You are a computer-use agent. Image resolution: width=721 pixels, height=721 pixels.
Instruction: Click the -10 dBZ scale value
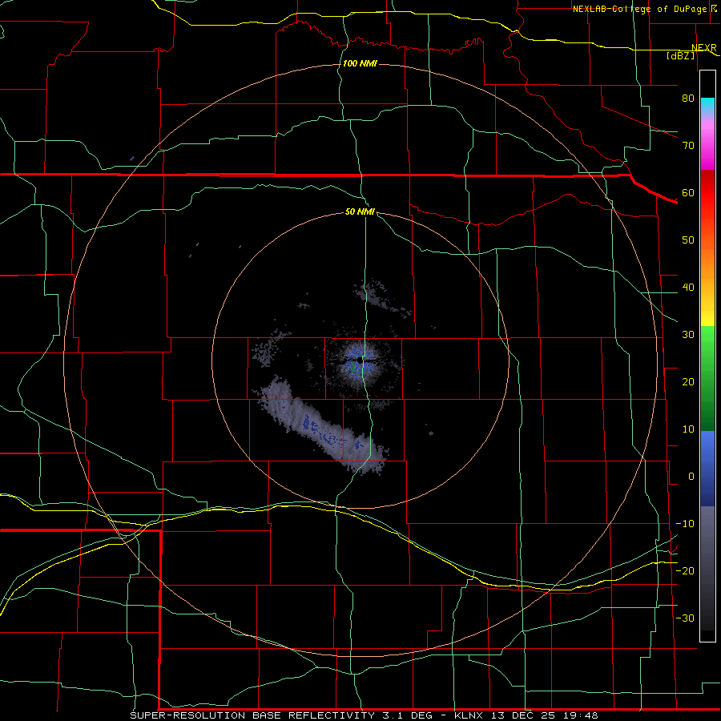point(685,524)
